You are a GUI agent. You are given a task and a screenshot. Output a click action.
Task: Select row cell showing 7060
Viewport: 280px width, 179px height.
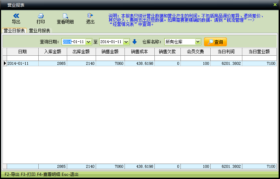click(x=110, y=63)
